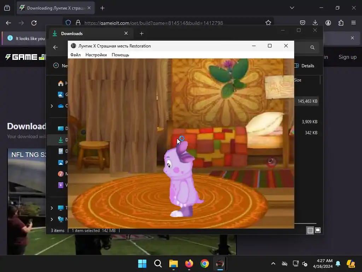Viewport: 362px width, 272px height.
Task: Open a new browser tab
Action: tap(102, 8)
